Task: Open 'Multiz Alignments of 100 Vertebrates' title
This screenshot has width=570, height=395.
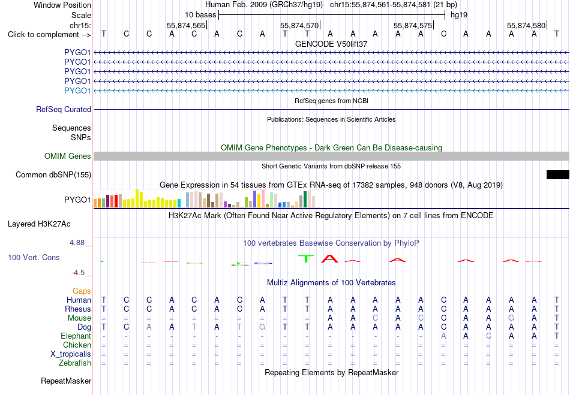Action: coord(331,282)
